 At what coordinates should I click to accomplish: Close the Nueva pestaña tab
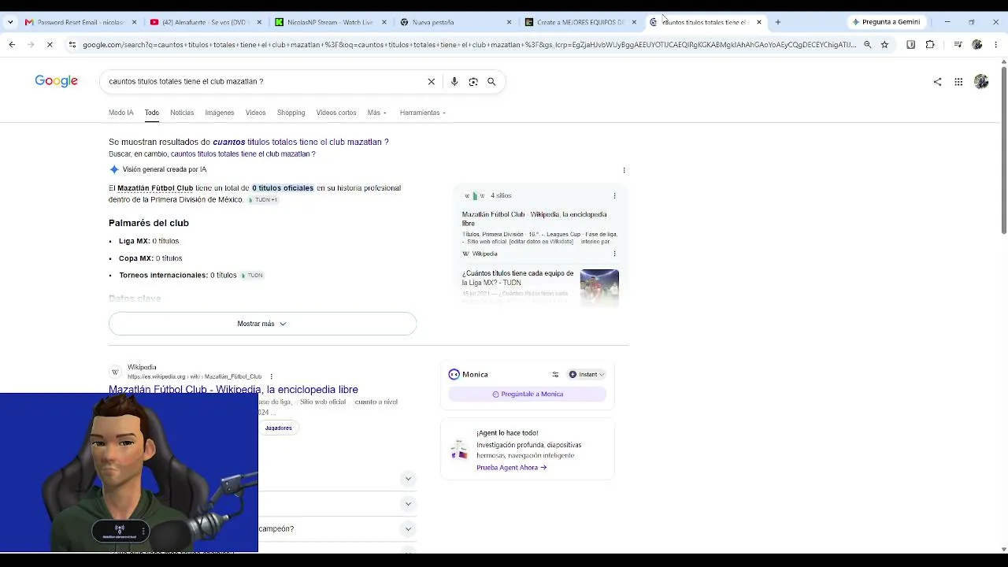(509, 22)
